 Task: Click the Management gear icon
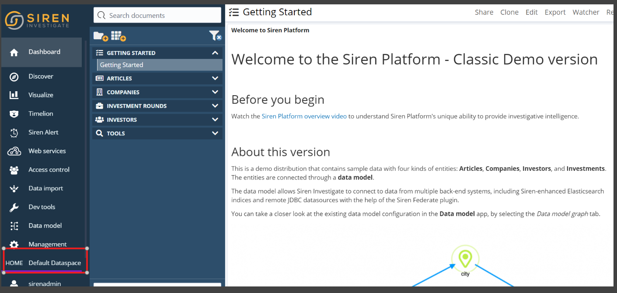[14, 244]
